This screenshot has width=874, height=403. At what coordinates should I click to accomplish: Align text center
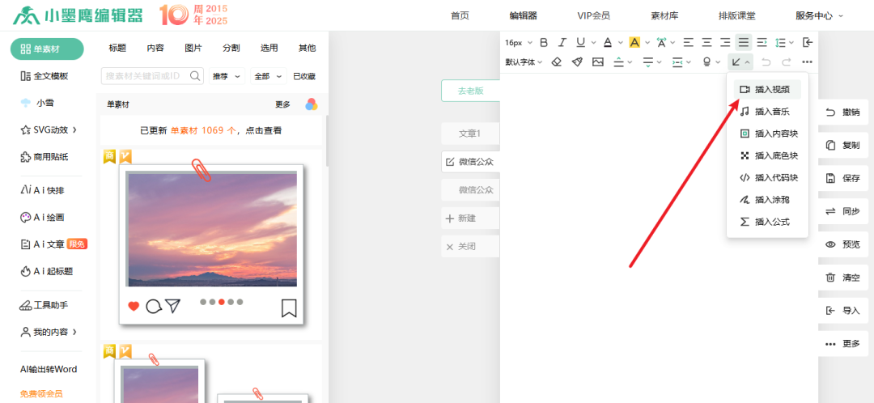point(706,42)
